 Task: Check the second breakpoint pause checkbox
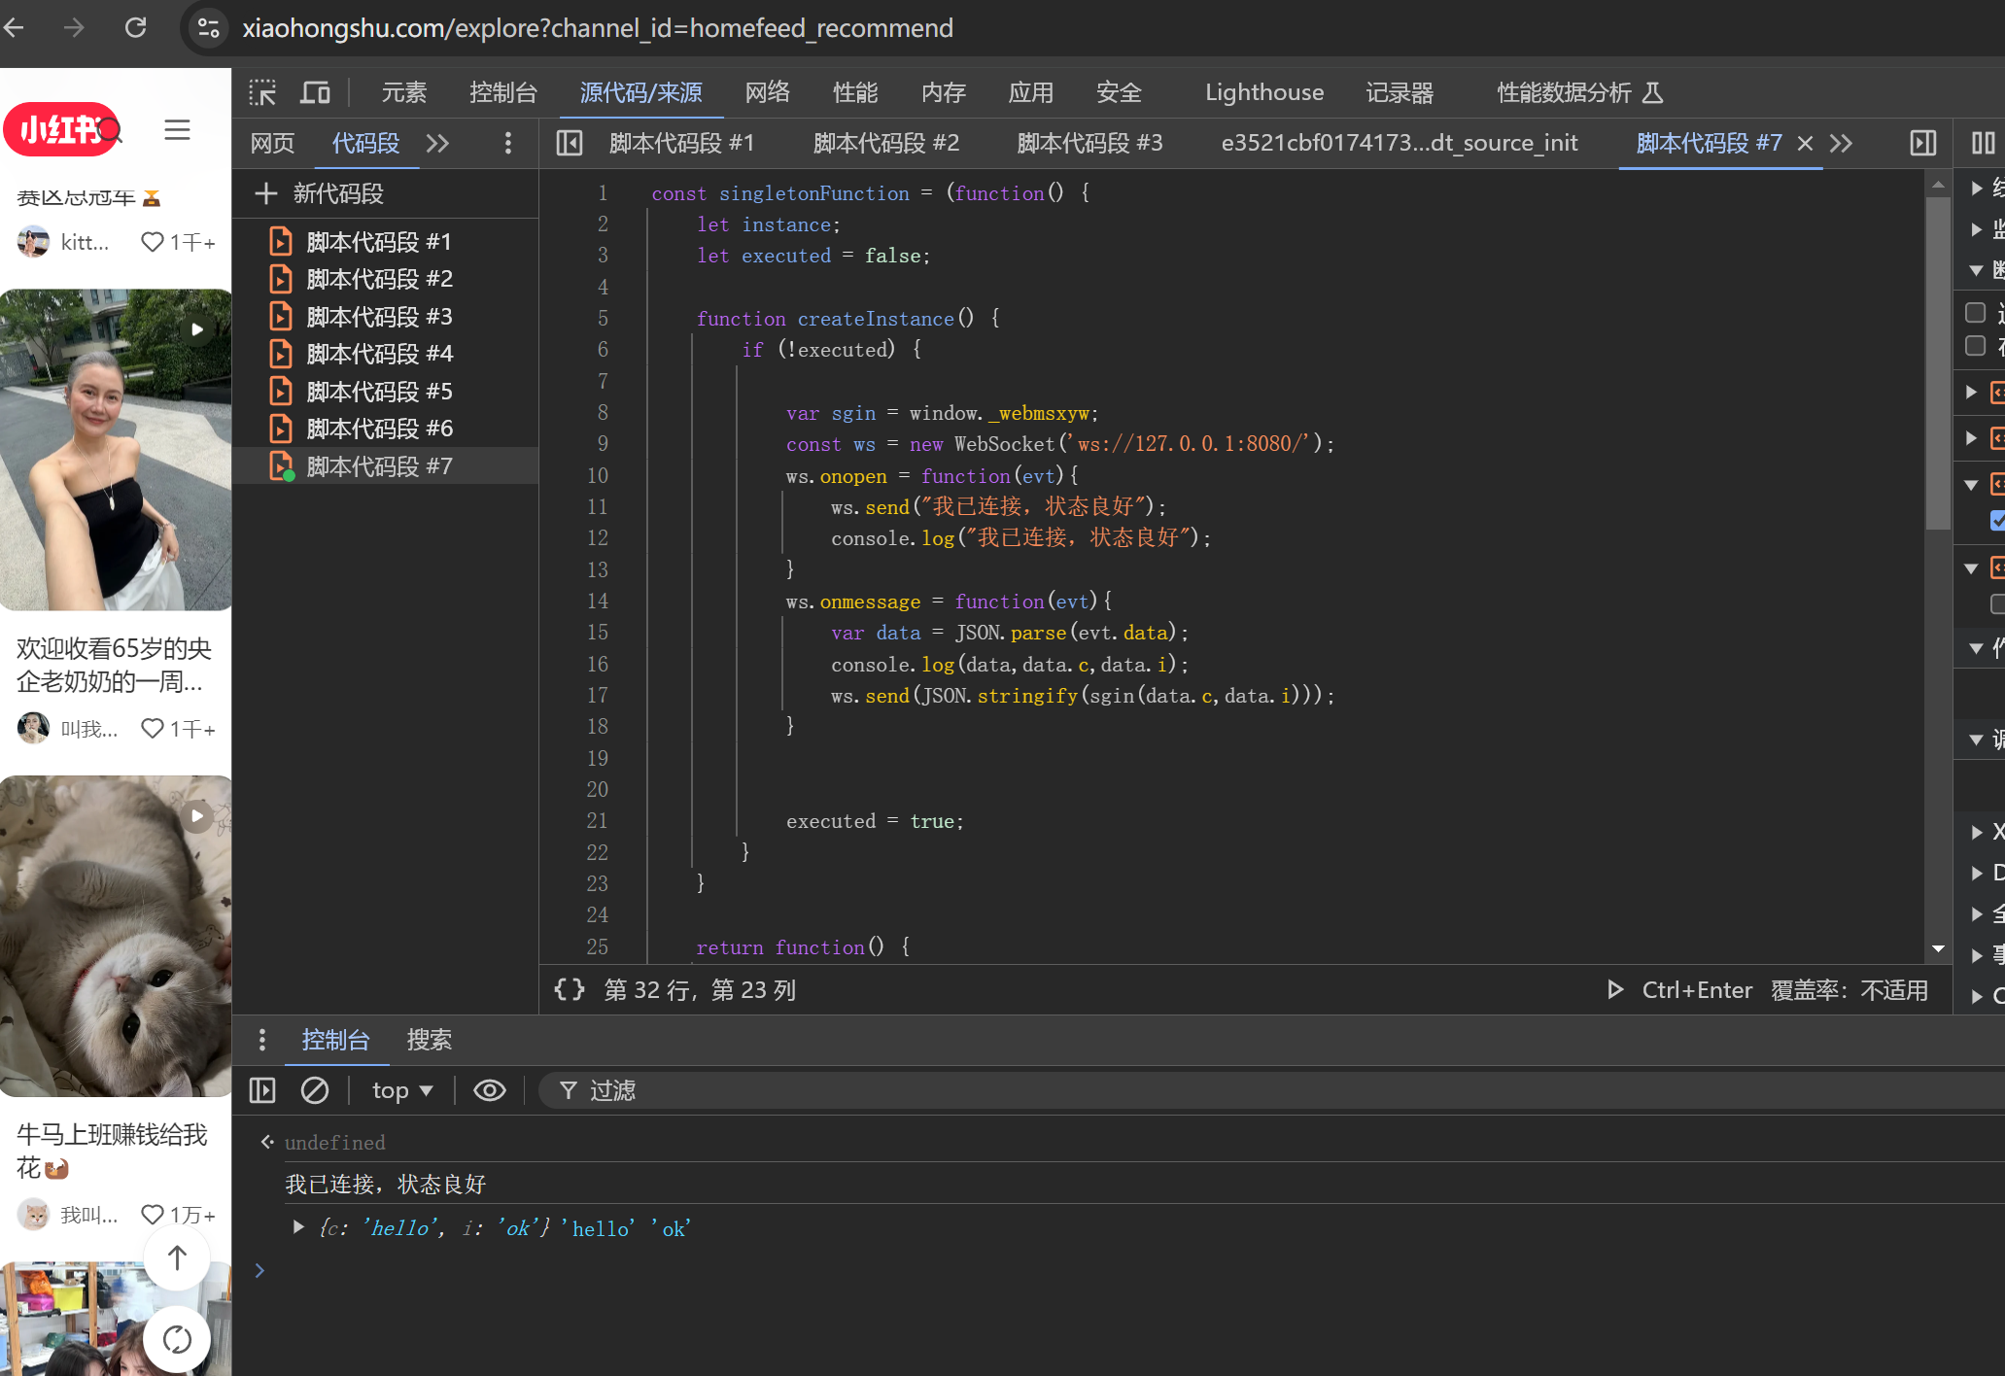click(x=1975, y=346)
